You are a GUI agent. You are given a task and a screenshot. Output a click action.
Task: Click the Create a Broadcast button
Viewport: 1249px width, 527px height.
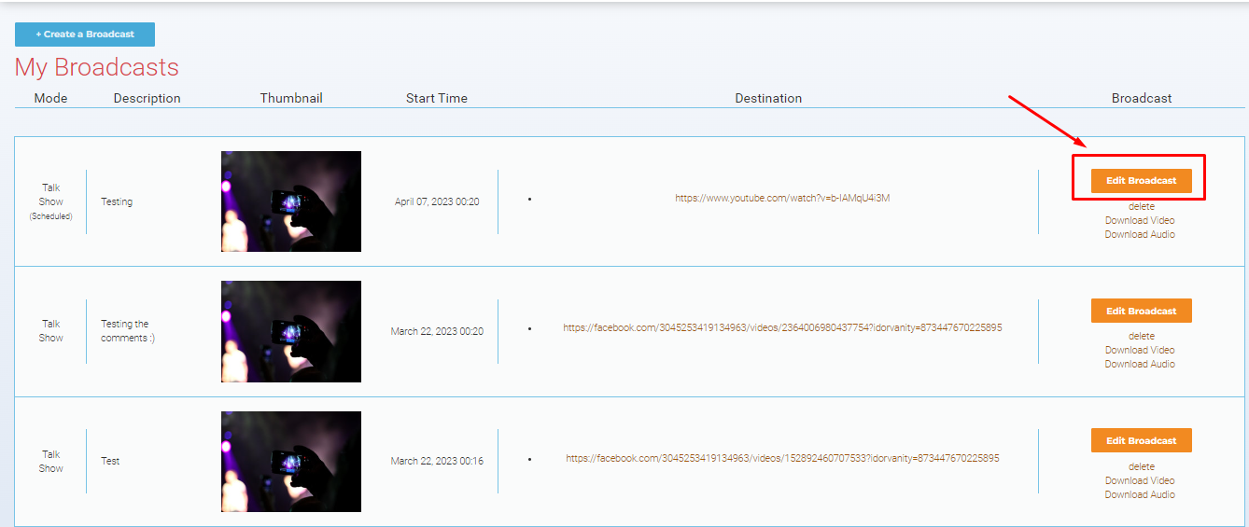(x=85, y=35)
